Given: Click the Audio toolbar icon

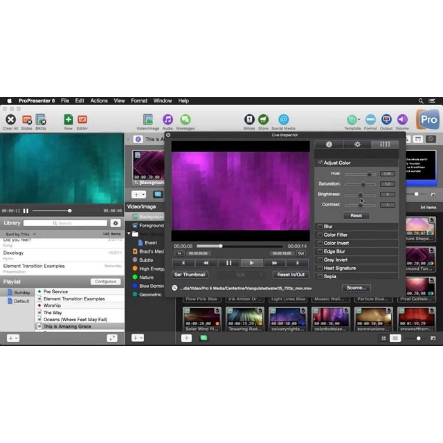Looking at the screenshot, I should click(167, 120).
